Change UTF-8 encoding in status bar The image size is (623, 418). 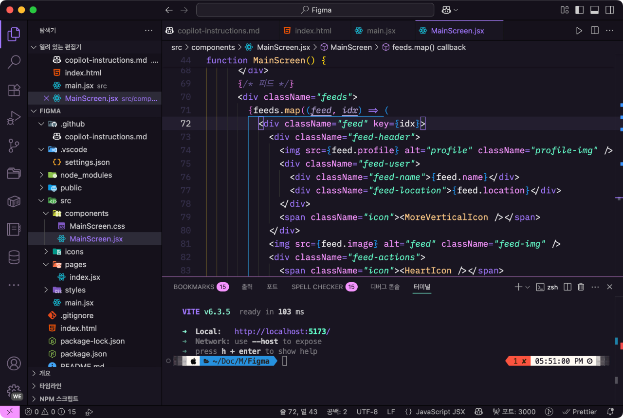point(367,412)
